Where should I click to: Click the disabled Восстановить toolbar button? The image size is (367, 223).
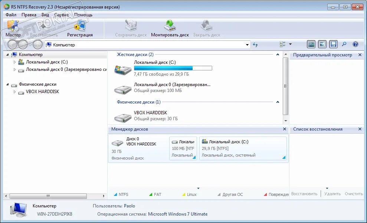tap(44, 29)
